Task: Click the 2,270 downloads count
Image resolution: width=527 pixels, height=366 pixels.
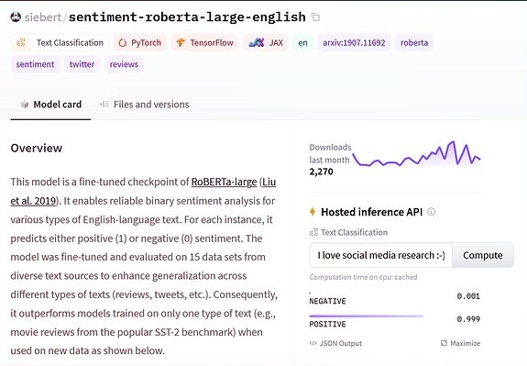Action: [322, 172]
